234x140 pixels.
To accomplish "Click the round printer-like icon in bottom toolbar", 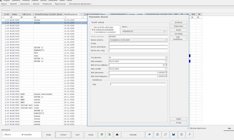I will [181, 135].
